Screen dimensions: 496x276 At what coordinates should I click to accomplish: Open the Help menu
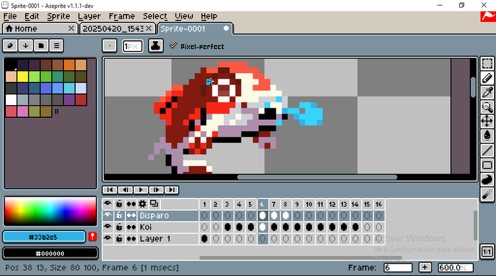[209, 16]
